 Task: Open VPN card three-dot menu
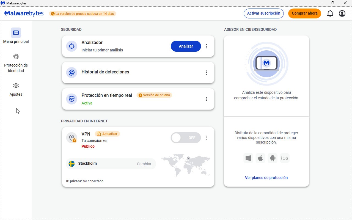pyautogui.click(x=206, y=138)
